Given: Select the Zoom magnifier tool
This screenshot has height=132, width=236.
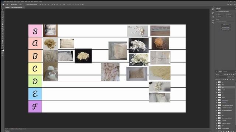Looking at the screenshot, I should click(x=3, y=43).
